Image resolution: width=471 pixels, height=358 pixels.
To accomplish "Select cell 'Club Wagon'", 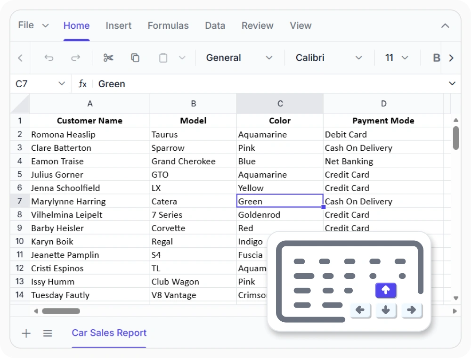I will click(193, 281).
